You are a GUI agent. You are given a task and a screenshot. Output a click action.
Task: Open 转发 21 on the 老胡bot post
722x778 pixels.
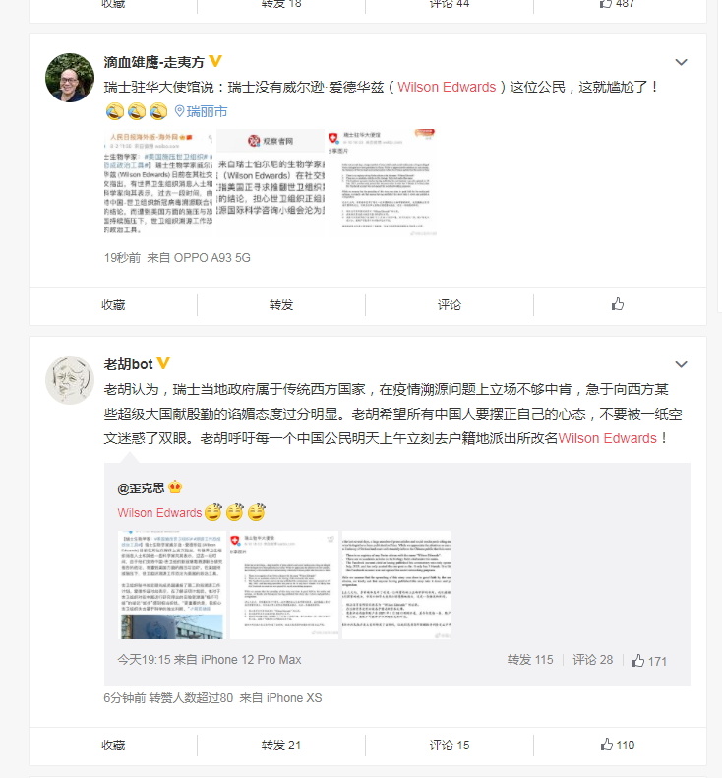[281, 745]
